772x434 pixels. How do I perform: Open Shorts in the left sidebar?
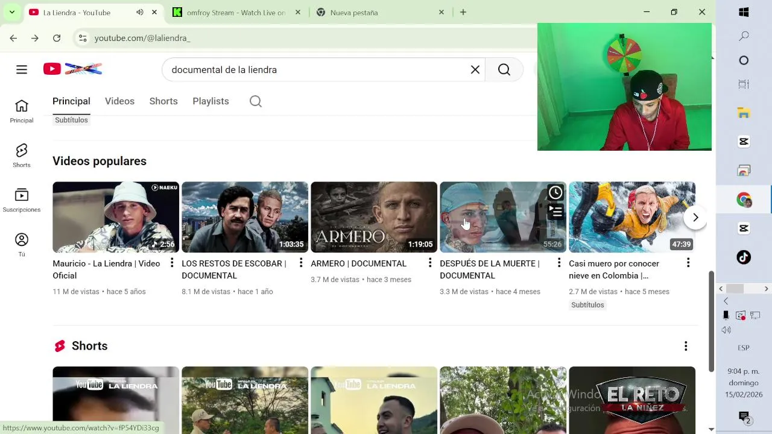pyautogui.click(x=22, y=156)
